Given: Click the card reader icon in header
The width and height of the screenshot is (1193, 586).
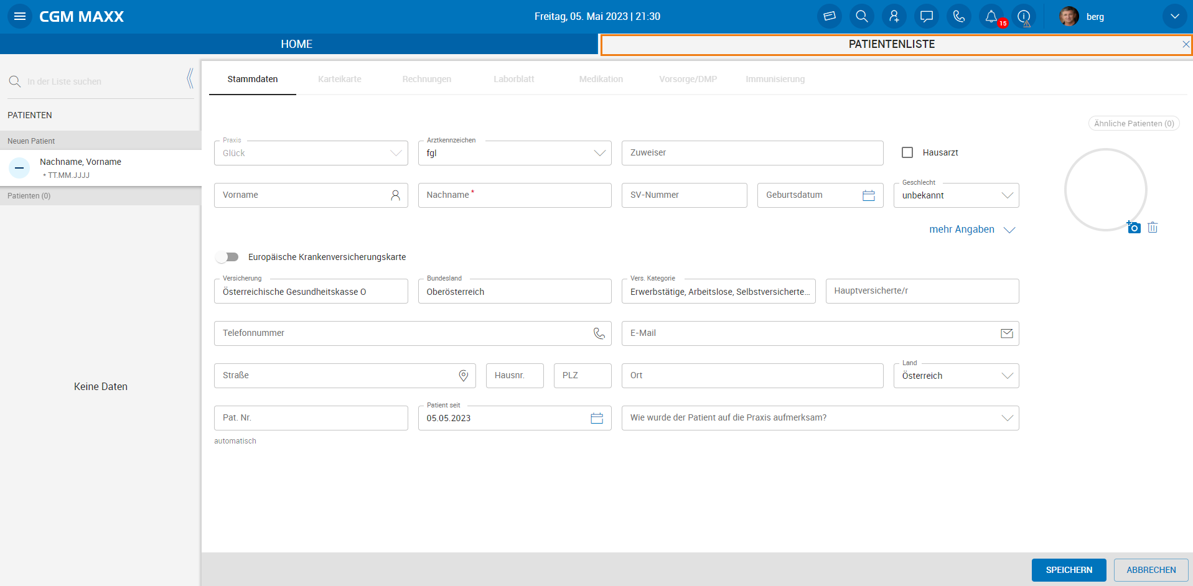Looking at the screenshot, I should pos(829,17).
